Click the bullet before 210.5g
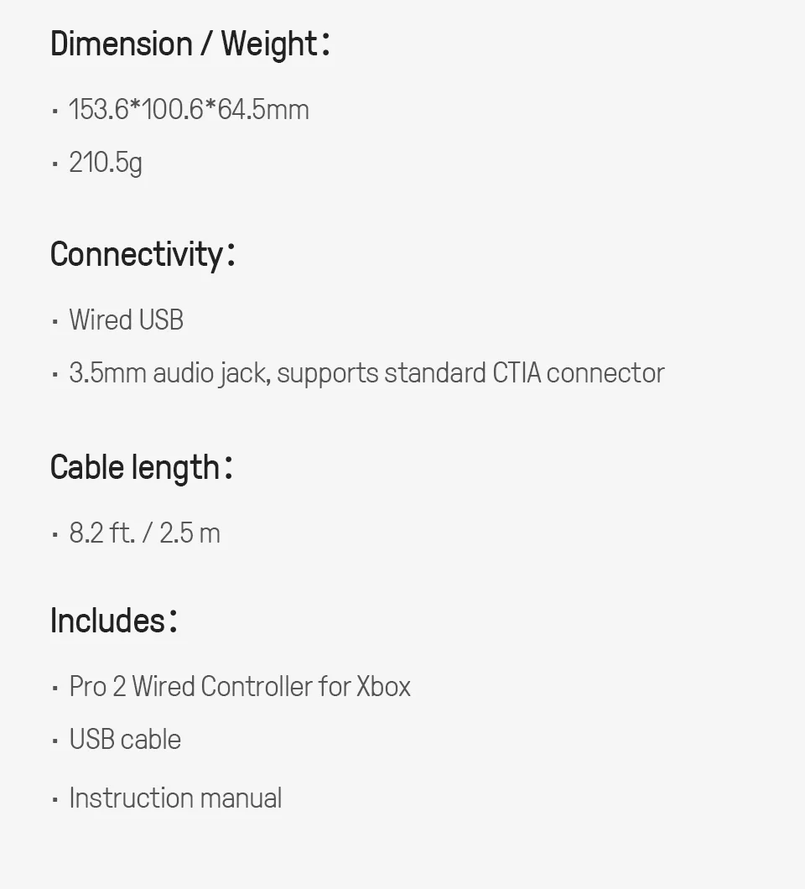 click(55, 164)
